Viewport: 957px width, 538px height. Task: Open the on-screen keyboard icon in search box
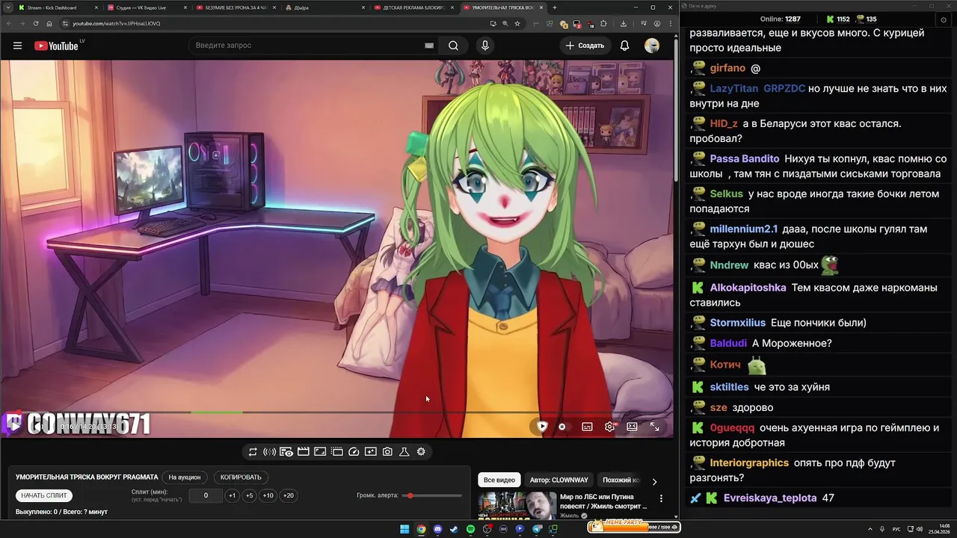point(429,46)
